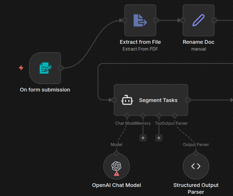Click Output Parser diamond on Segment Tasks node
Screen dimensions: 233x196
click(x=175, y=116)
